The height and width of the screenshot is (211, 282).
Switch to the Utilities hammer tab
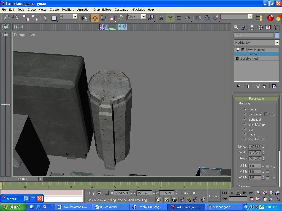[276, 27]
